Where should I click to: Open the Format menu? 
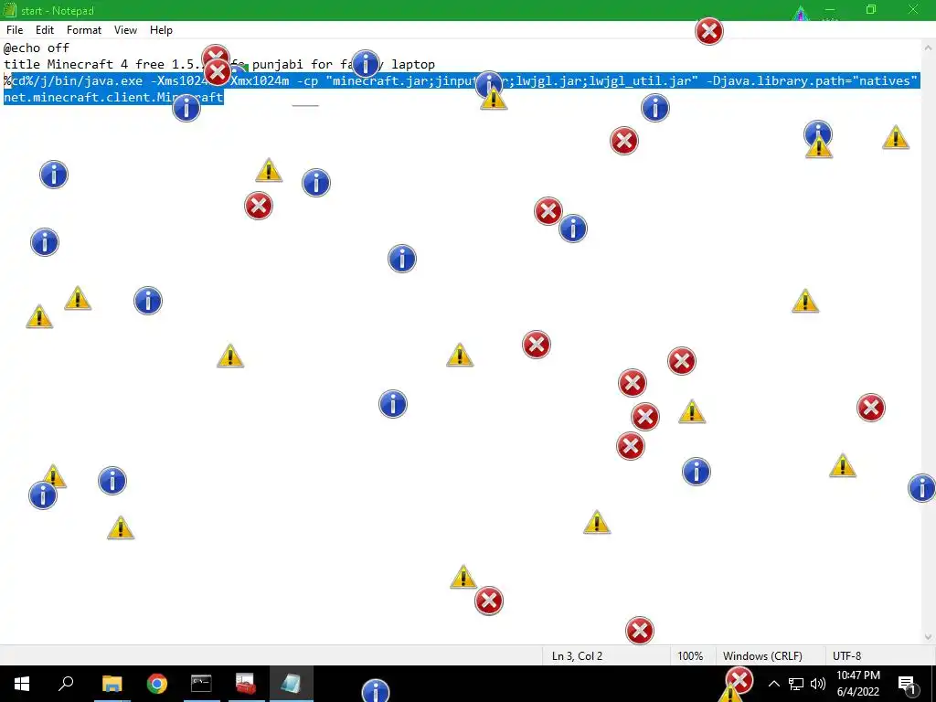click(x=83, y=30)
